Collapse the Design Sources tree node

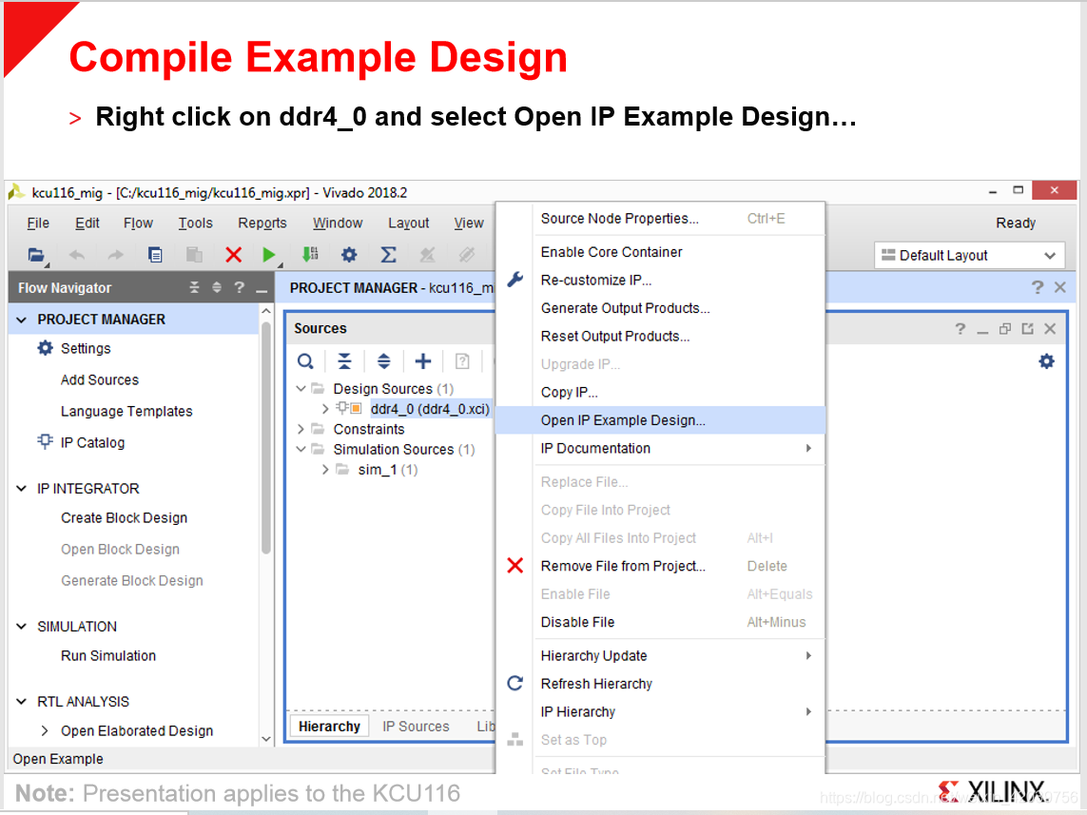point(301,388)
